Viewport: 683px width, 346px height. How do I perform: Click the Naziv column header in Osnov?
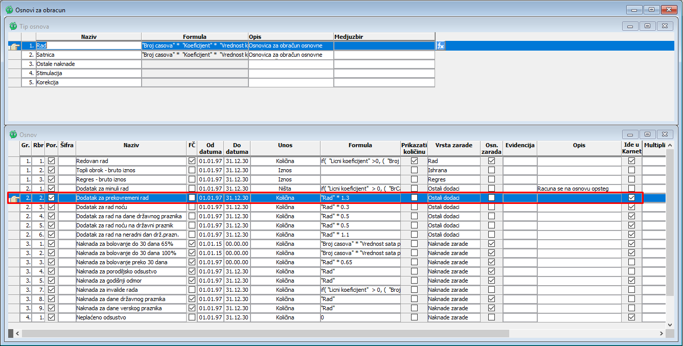[x=131, y=145]
